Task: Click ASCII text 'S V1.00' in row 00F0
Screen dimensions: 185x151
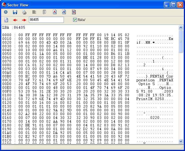Action: 144,91
